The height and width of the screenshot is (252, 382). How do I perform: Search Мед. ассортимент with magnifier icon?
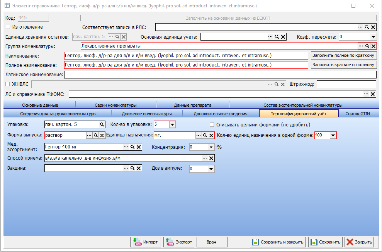click(x=132, y=147)
